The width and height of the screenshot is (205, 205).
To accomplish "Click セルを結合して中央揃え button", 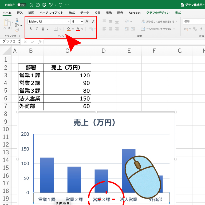I will 156,29.
